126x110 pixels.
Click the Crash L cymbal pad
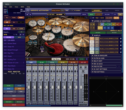click(55, 22)
